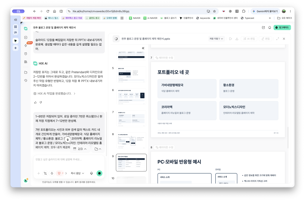Screen dimensions: 305x201
Task: Click the AI 편집 button
Action: [x=249, y=39]
